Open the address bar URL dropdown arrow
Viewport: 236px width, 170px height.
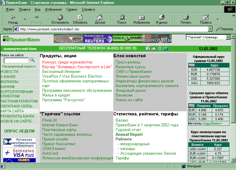(210, 29)
